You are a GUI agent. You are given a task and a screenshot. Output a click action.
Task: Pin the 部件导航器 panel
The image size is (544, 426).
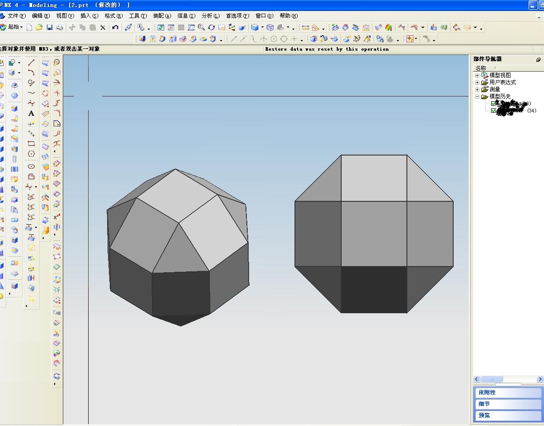pos(538,59)
